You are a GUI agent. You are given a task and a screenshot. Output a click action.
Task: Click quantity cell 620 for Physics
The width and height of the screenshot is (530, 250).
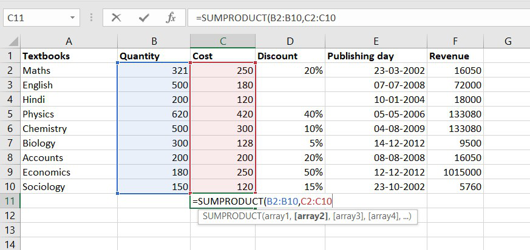[x=154, y=114]
